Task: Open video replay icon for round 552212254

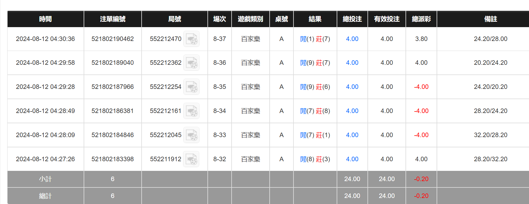Action: [191, 87]
